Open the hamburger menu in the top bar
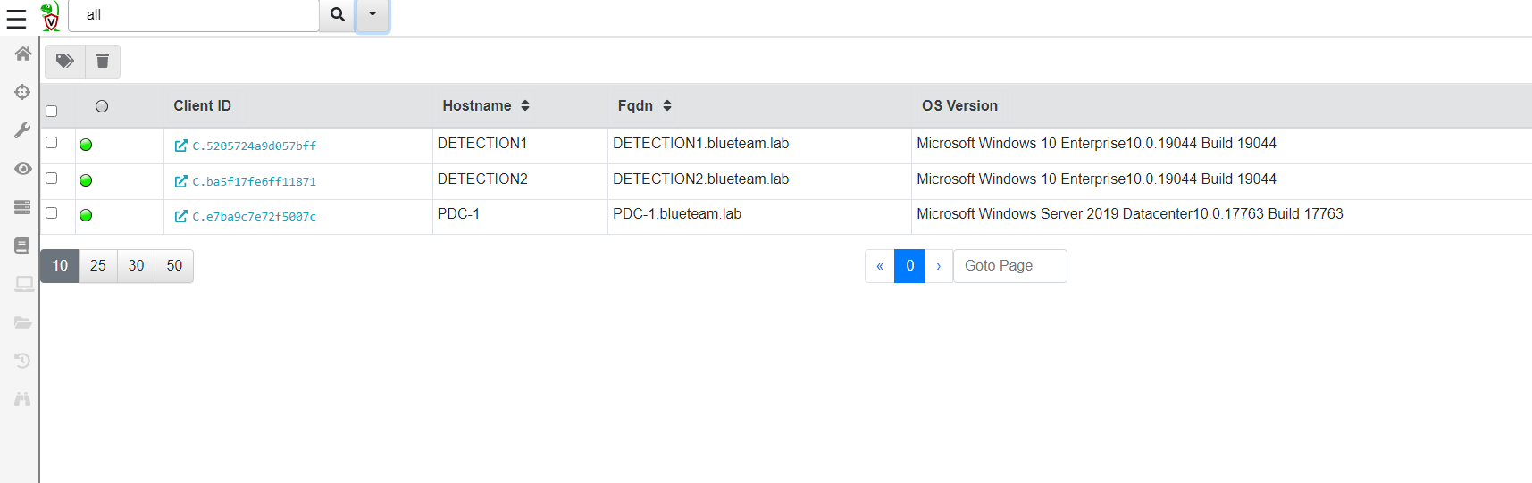This screenshot has height=483, width=1532. pyautogui.click(x=17, y=19)
